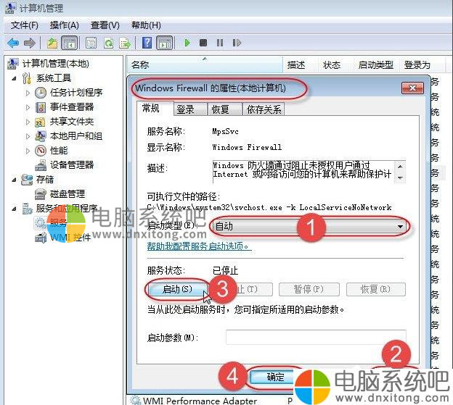Image resolution: width=453 pixels, height=405 pixels.
Task: Sort by the 状态 column header
Action: pyautogui.click(x=336, y=65)
